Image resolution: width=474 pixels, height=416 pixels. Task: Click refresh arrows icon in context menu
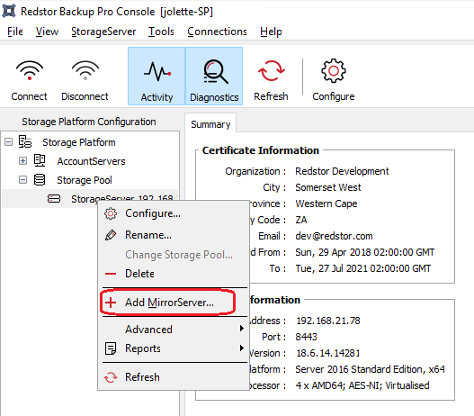pos(111,377)
